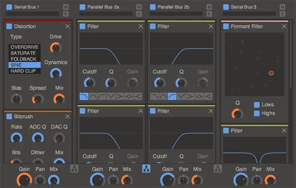The image size is (296, 188).
Task: Mute Serial Bus 3
Action: click(x=282, y=7)
